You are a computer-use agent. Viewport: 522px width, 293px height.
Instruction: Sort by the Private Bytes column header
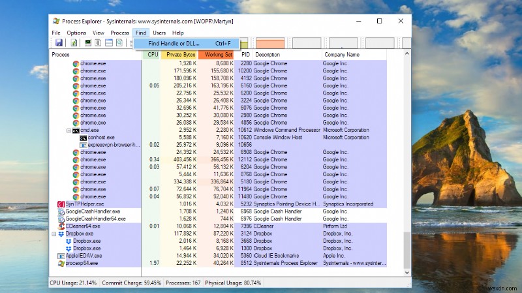pos(179,55)
